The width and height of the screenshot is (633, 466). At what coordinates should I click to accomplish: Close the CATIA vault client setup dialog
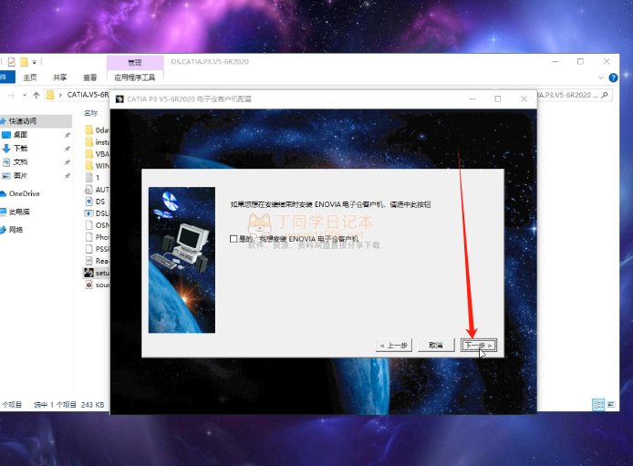(x=523, y=98)
